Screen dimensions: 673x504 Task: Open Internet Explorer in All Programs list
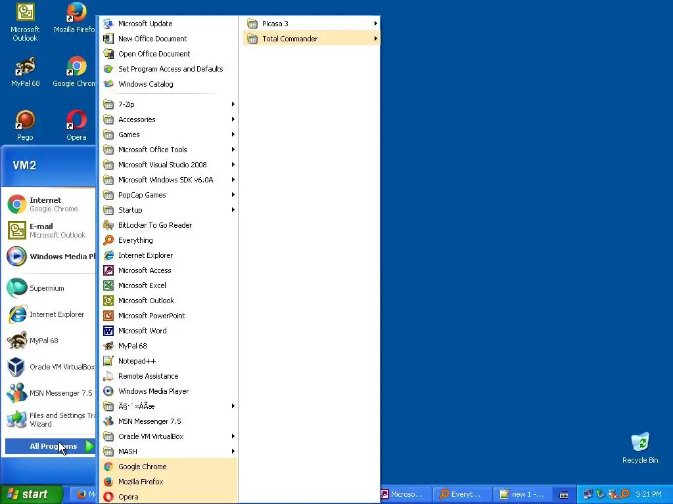pyautogui.click(x=168, y=255)
